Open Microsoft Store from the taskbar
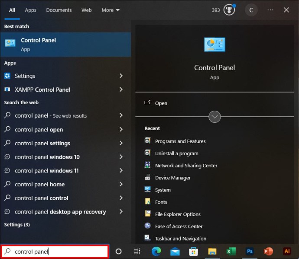This screenshot has height=259, width=299. (x=193, y=252)
